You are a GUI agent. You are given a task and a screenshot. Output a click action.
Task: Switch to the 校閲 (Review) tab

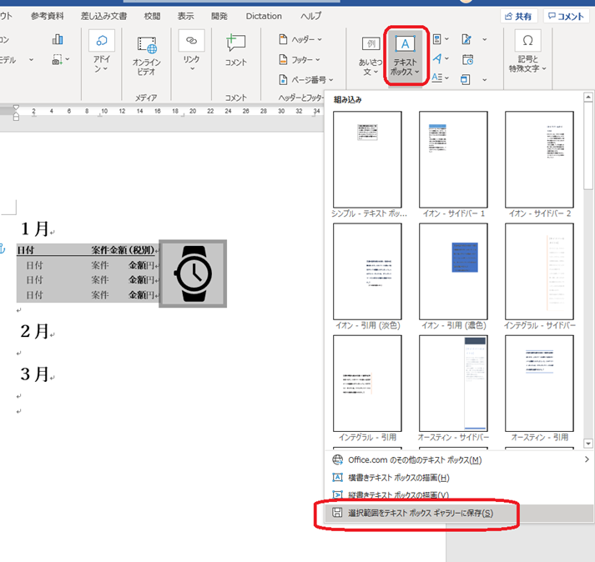(152, 16)
